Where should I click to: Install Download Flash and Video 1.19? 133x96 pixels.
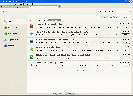[126, 27]
